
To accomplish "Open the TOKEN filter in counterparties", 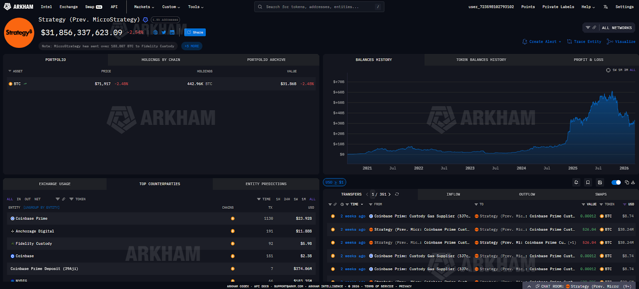I will pos(77,199).
